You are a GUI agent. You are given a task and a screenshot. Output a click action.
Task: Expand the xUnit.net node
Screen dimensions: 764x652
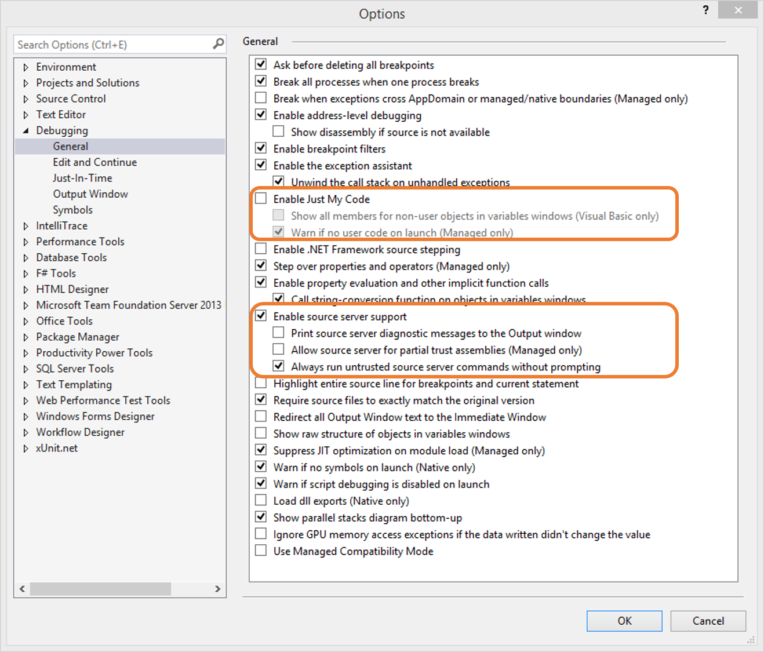pos(26,447)
